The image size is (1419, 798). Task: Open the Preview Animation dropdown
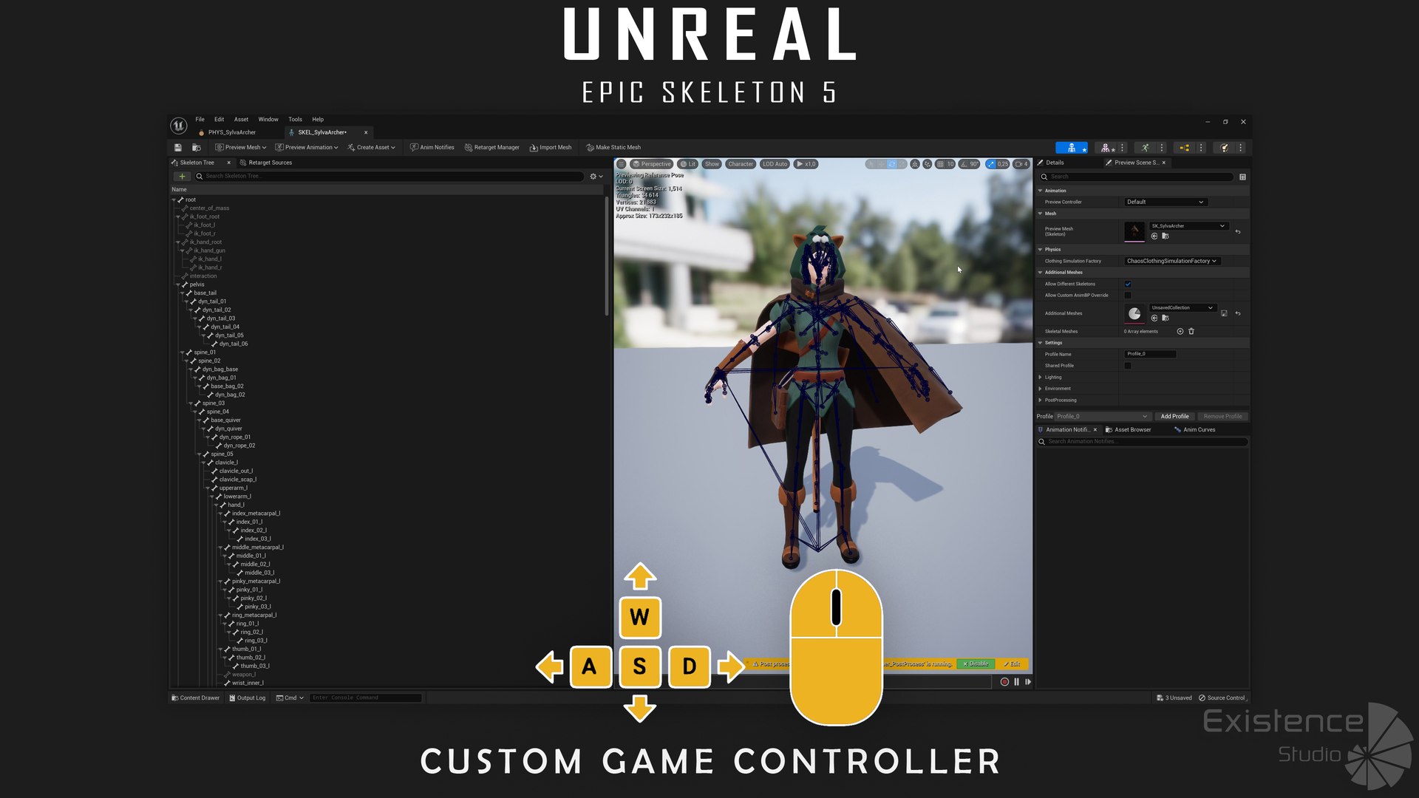tap(307, 148)
